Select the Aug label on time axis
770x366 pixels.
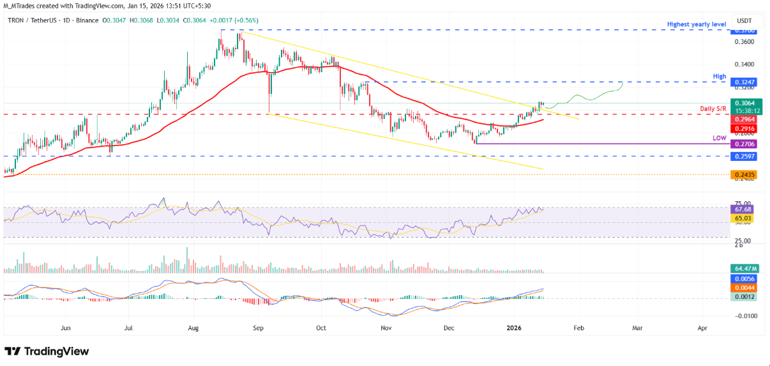coord(194,327)
